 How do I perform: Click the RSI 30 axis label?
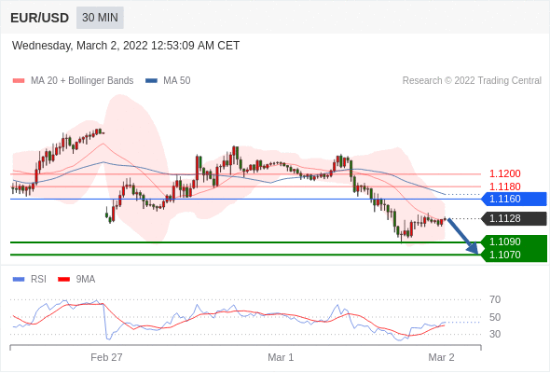495,334
